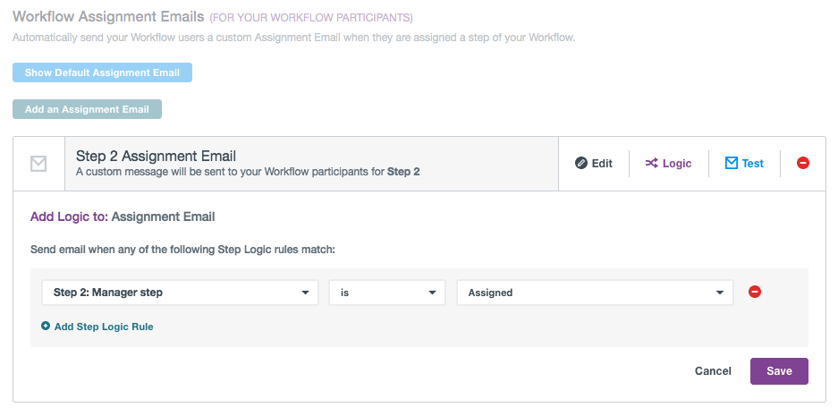Click the envelope icon beside Step 2 Assignment Email
The image size is (838, 416).
[x=38, y=164]
